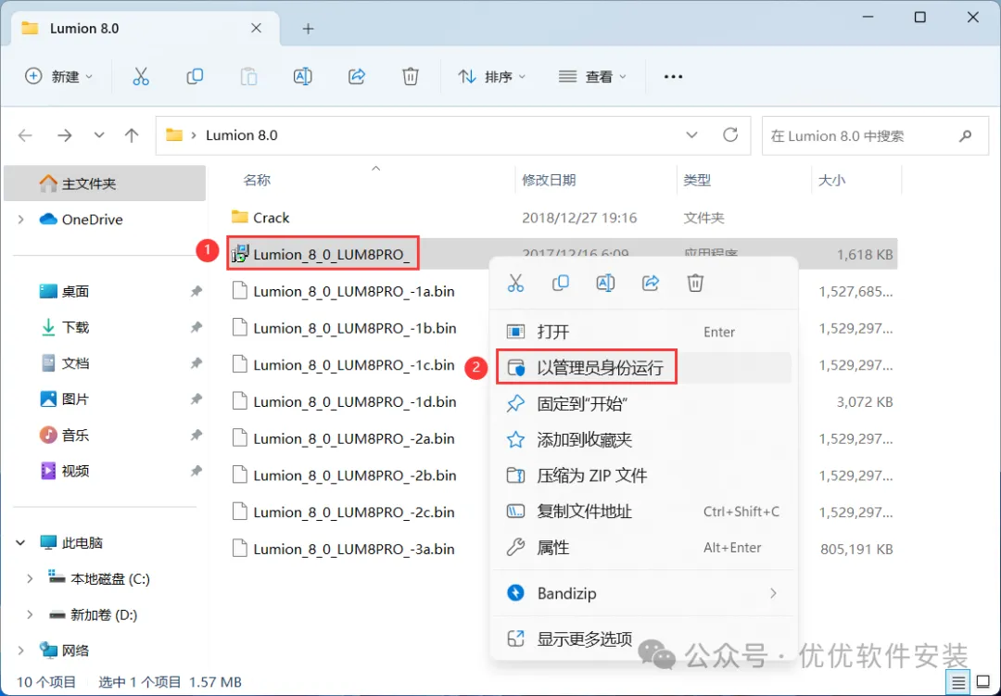Sort by the 大小 column header
The width and height of the screenshot is (1001, 696).
(x=831, y=181)
